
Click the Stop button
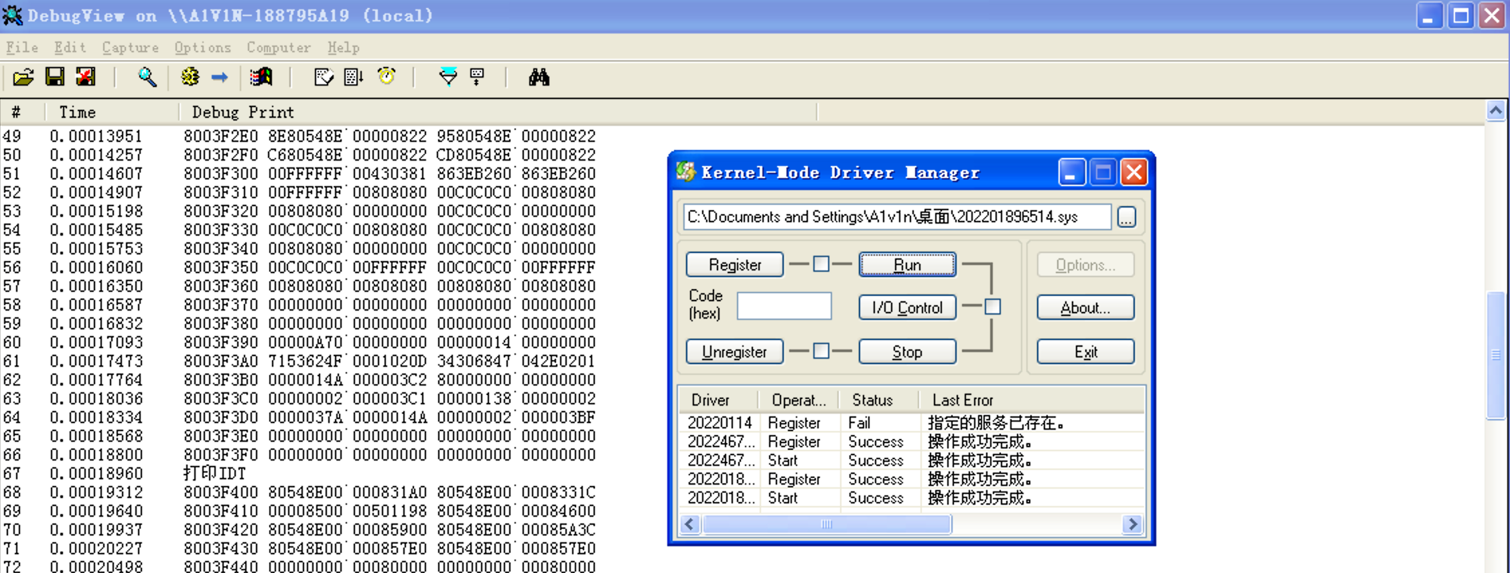(908, 351)
